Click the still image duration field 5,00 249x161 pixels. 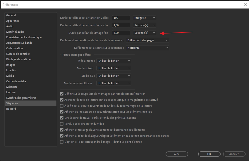[121, 33]
